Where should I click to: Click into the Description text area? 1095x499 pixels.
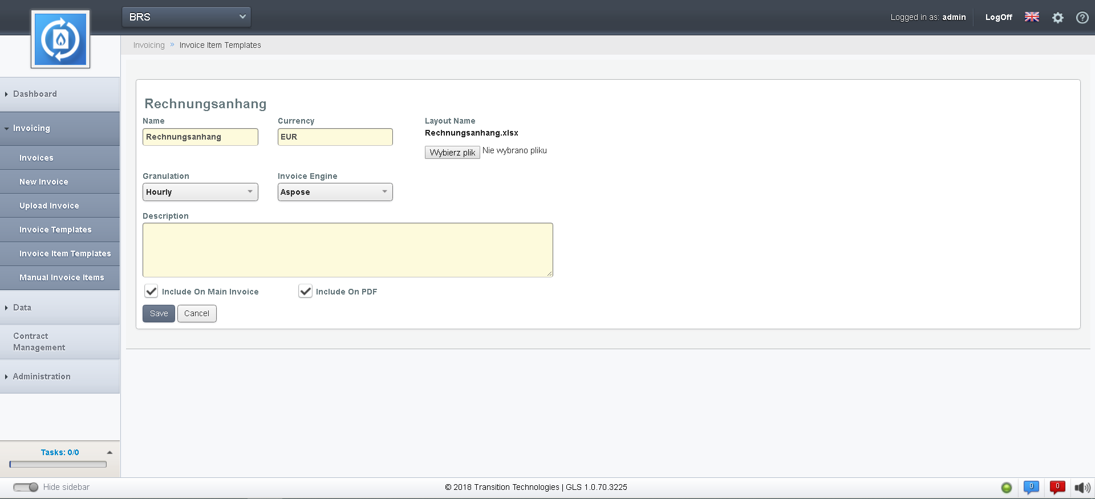tap(347, 250)
